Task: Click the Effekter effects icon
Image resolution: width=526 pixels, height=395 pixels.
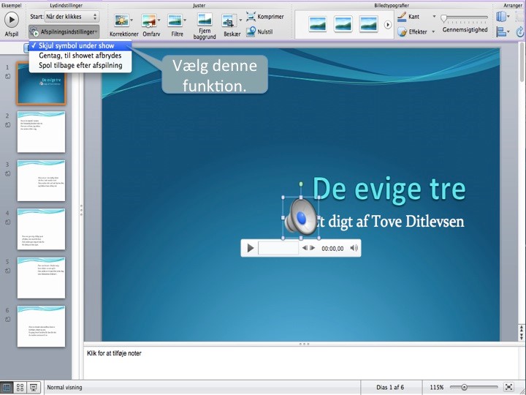Action: pyautogui.click(x=403, y=32)
